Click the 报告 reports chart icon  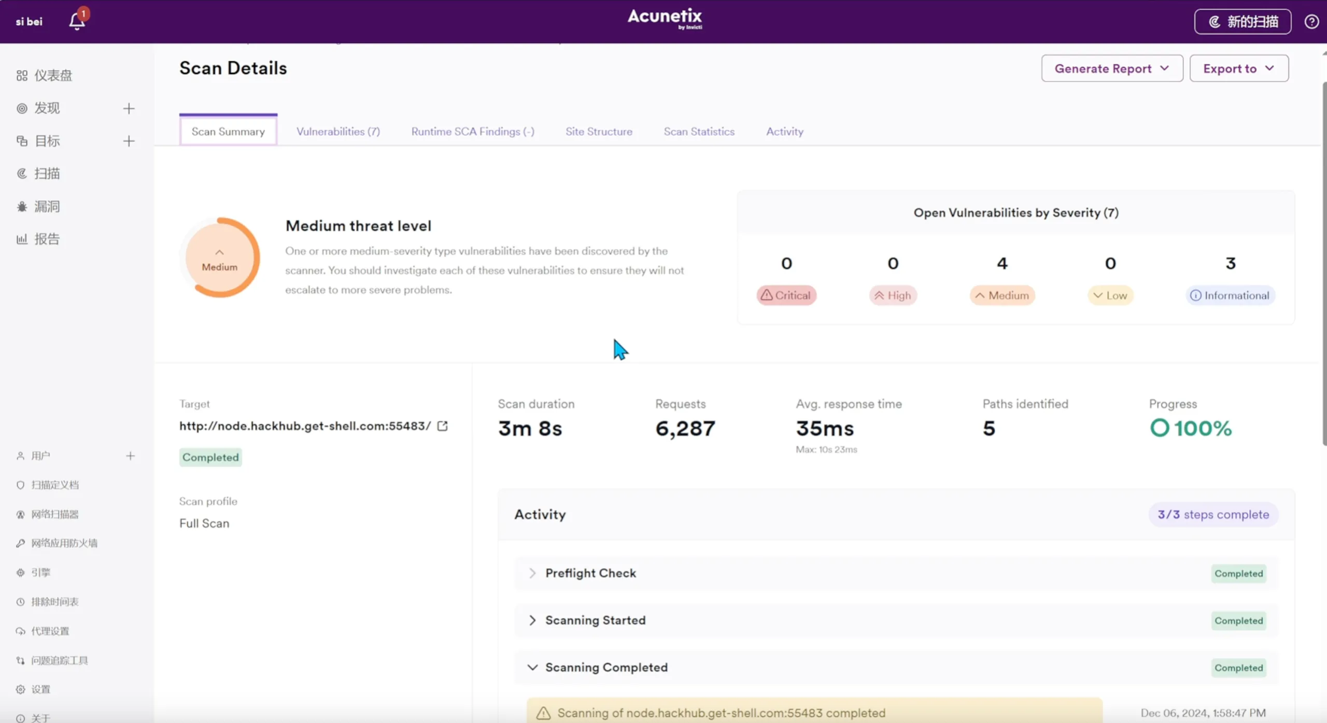pyautogui.click(x=22, y=239)
